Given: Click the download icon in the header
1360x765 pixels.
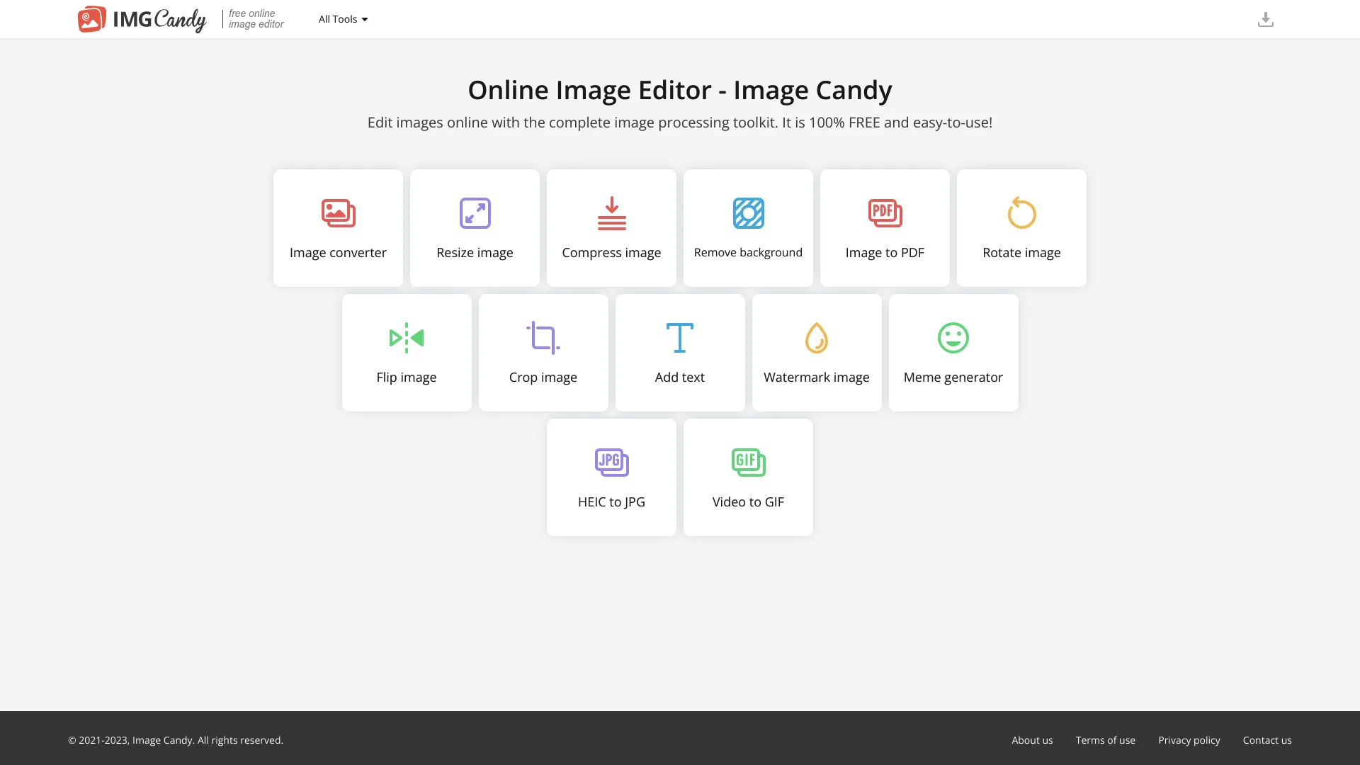Looking at the screenshot, I should 1266,19.
